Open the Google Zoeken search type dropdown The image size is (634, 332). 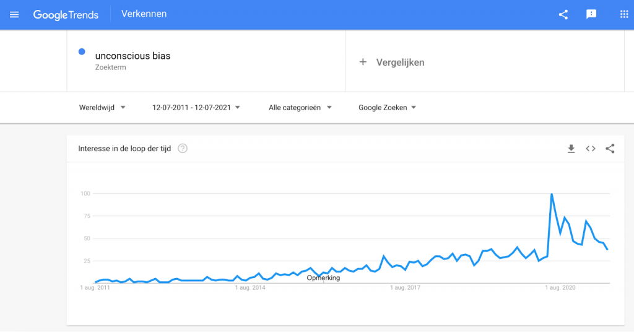click(388, 108)
